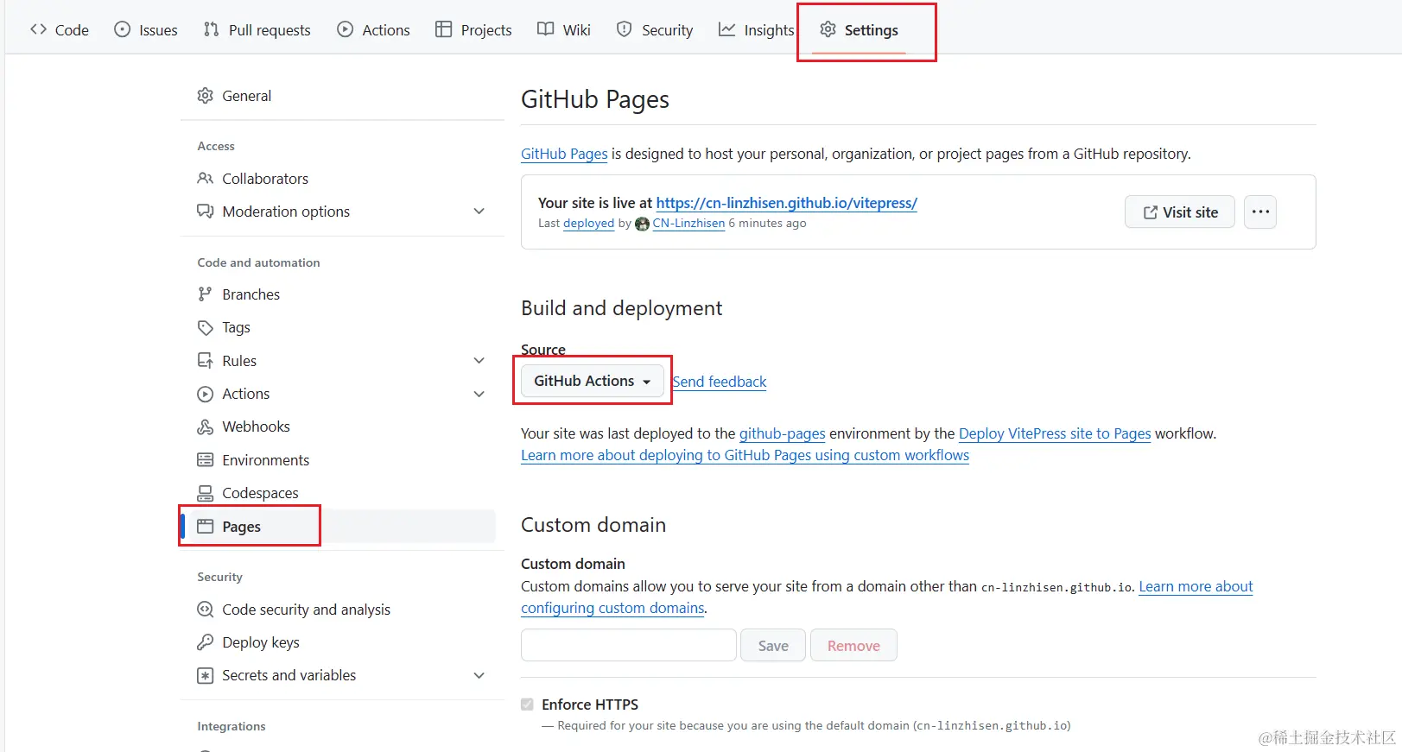
Task: Click the deployed link
Action: [588, 224]
